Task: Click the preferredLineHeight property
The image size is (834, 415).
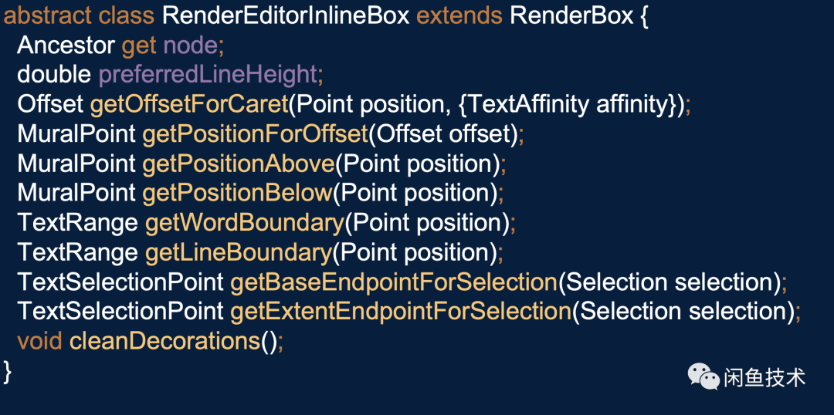Action: coord(208,76)
